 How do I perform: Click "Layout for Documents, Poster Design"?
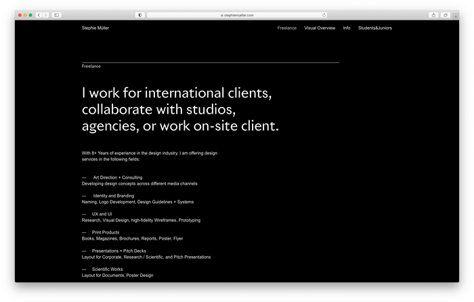[x=117, y=276]
